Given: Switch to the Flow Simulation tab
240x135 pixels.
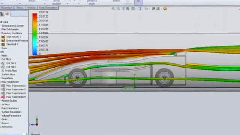Looking at the screenshot, I should click(x=48, y=7).
